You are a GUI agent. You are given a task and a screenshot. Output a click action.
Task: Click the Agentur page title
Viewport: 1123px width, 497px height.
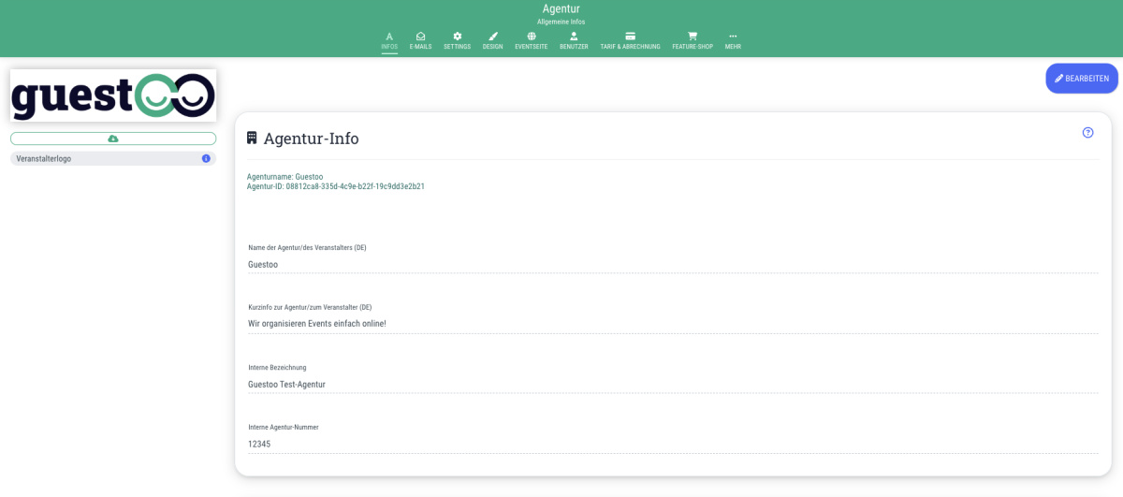pyautogui.click(x=561, y=8)
